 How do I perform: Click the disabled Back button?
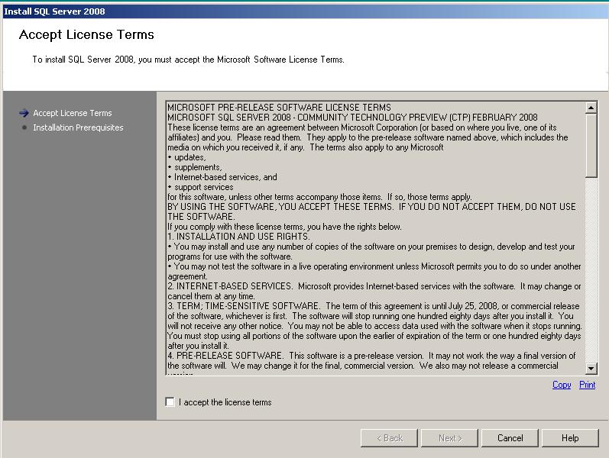click(x=389, y=438)
